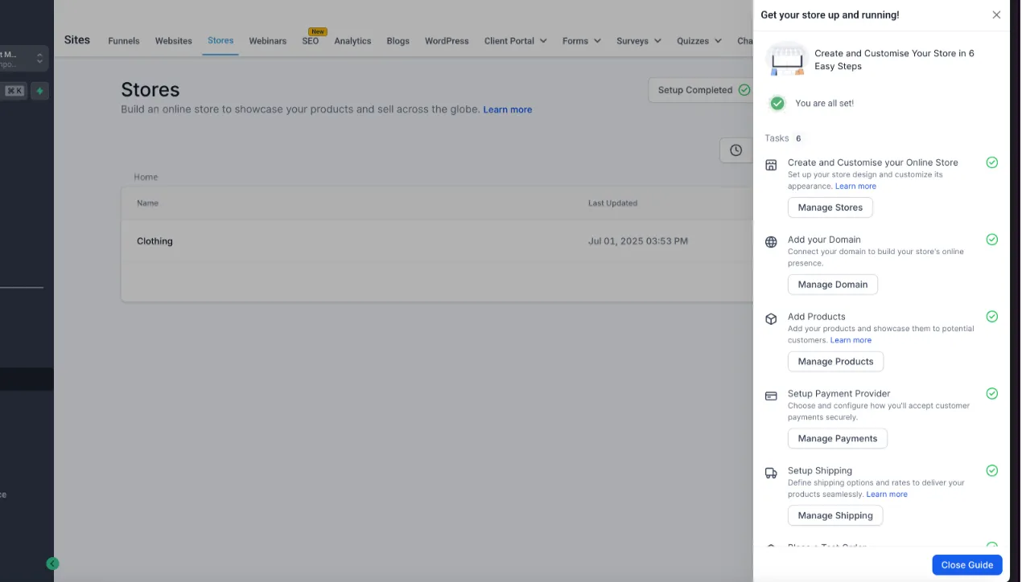The image size is (1022, 582).
Task: Click the Manage Products button
Action: [x=835, y=362]
